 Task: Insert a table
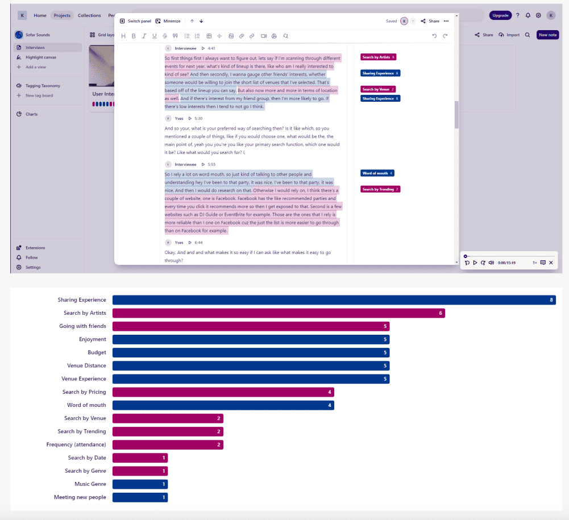tap(209, 36)
